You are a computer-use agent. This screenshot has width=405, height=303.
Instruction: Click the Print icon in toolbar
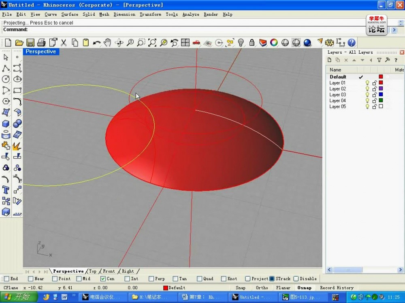(x=41, y=42)
